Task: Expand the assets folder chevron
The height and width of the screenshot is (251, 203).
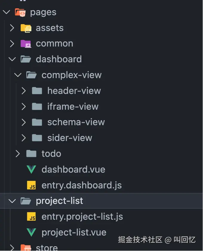Action: point(12,28)
